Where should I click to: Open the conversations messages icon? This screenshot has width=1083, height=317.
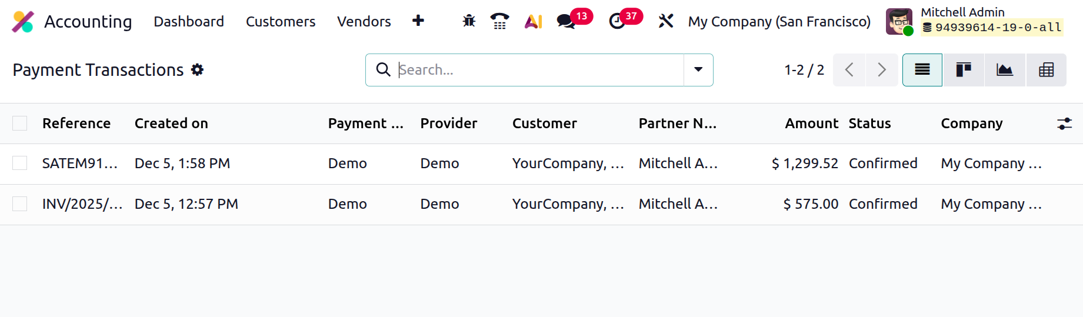(567, 22)
